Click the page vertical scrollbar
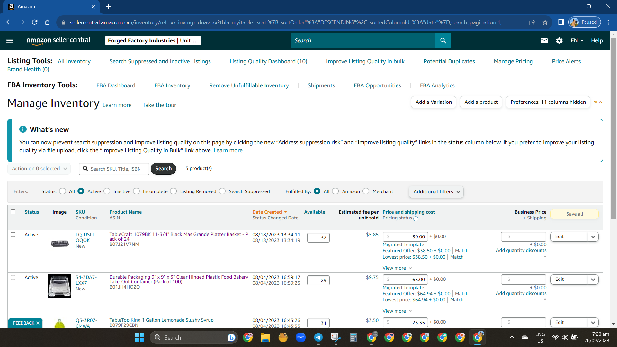 pyautogui.click(x=613, y=129)
